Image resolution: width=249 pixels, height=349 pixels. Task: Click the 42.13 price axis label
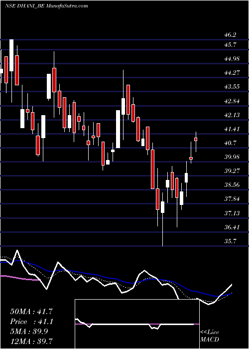point(232,115)
